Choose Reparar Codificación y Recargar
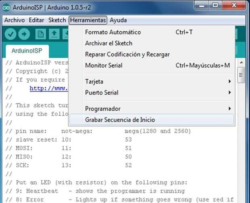 click(152, 54)
